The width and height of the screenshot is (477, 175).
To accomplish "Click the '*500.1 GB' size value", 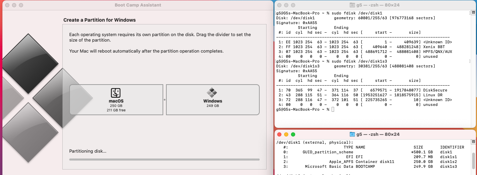I will [x=422, y=152].
